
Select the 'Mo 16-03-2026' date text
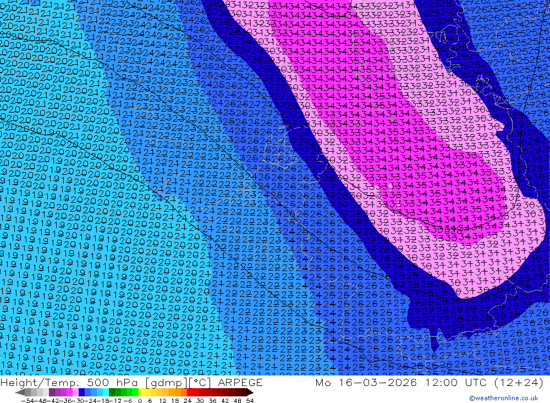click(366, 382)
